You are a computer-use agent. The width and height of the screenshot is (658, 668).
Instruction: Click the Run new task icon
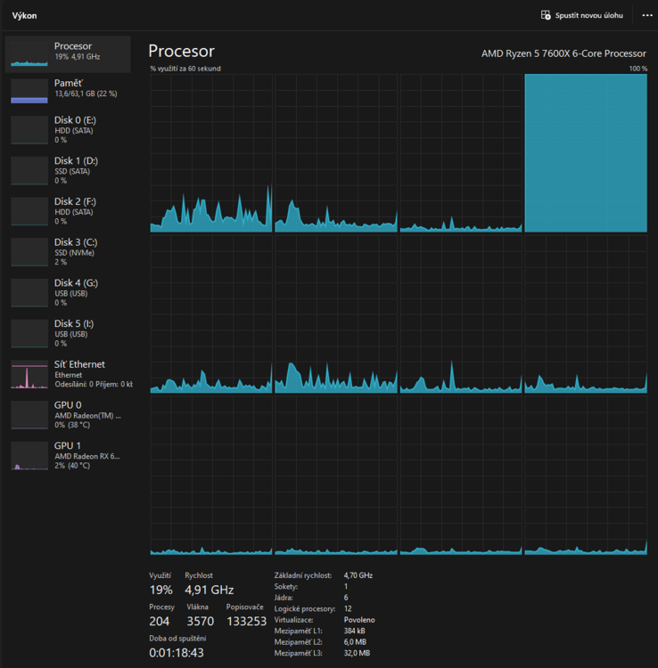546,15
